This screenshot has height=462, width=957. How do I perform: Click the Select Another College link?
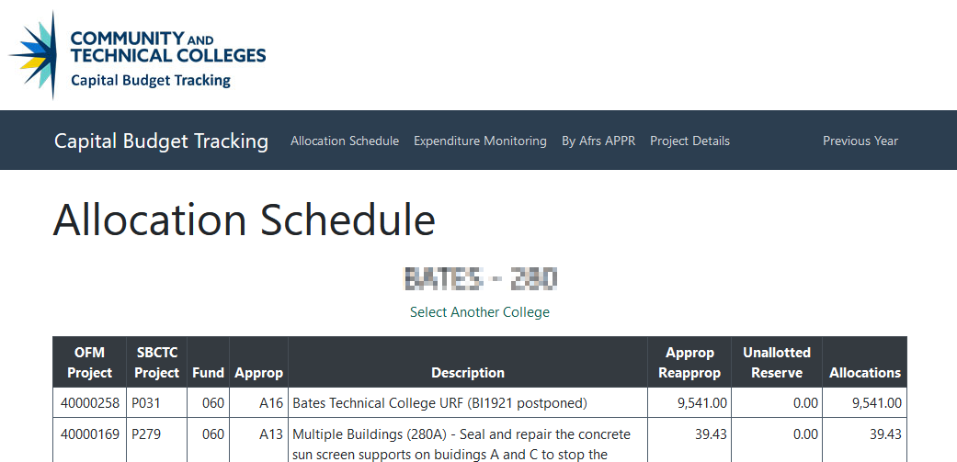[480, 312]
